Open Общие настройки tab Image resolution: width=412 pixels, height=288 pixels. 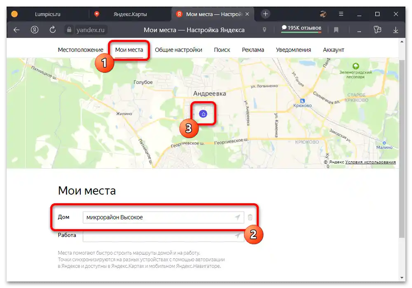(x=178, y=50)
